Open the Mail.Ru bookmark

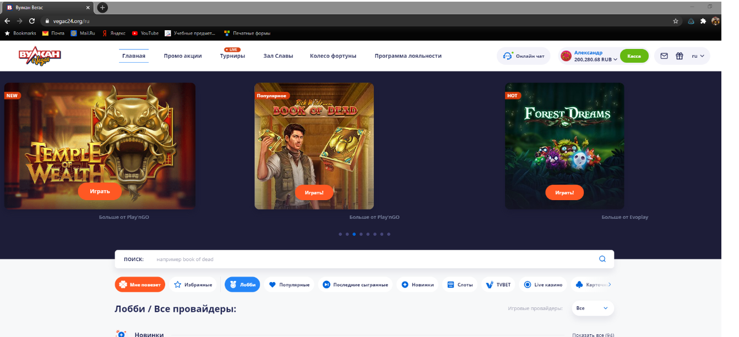83,33
